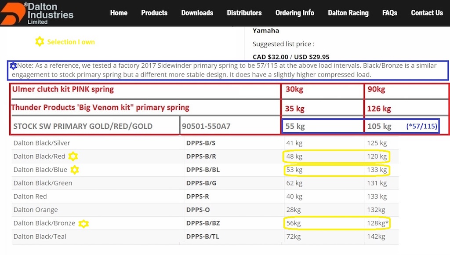The image size is (450, 255).
Task: Click the 120 kg value
Action: (377, 157)
